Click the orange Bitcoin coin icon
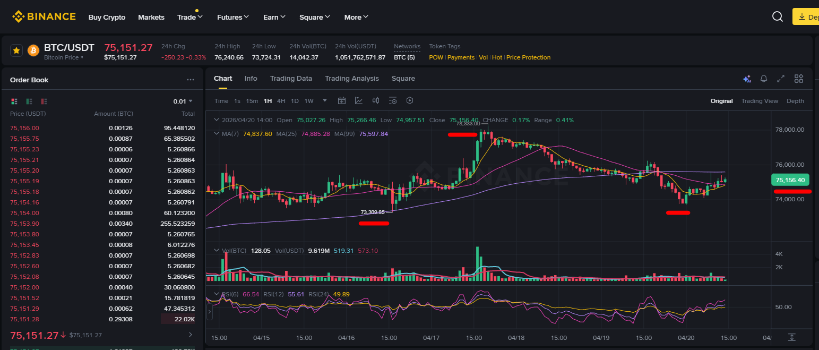 point(33,50)
